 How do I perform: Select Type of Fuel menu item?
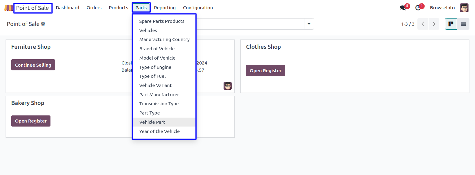pyautogui.click(x=152, y=76)
